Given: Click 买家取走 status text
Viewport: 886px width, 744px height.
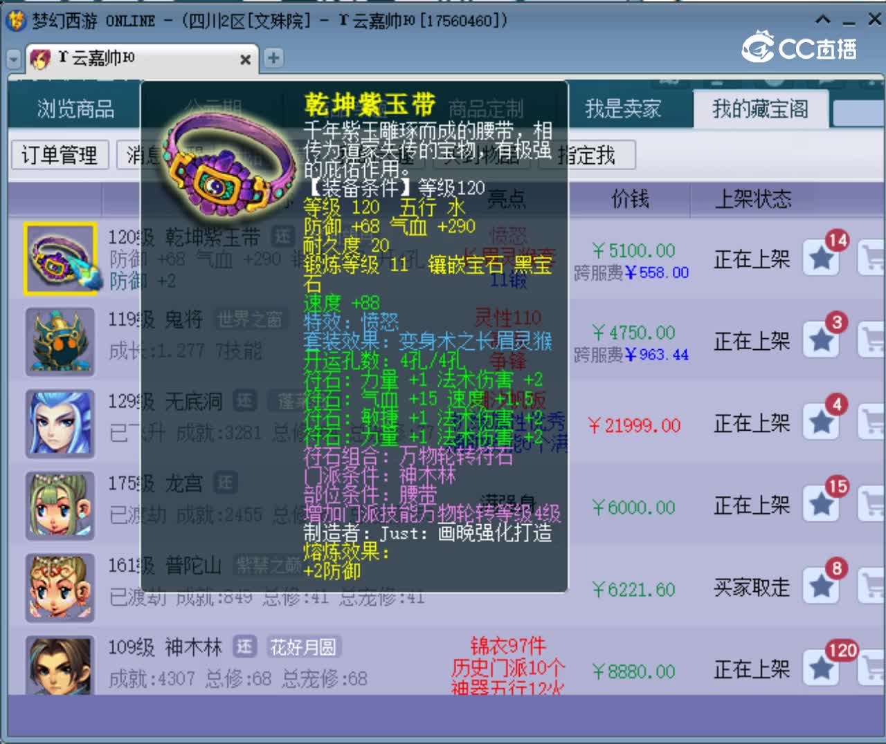Looking at the screenshot, I should click(752, 588).
